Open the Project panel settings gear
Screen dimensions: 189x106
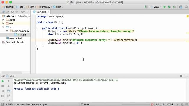tap(23, 12)
